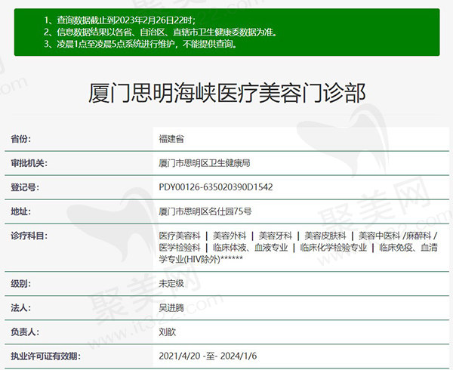
Task: Click the legal representative name 吴进腾
Action: tap(171, 308)
